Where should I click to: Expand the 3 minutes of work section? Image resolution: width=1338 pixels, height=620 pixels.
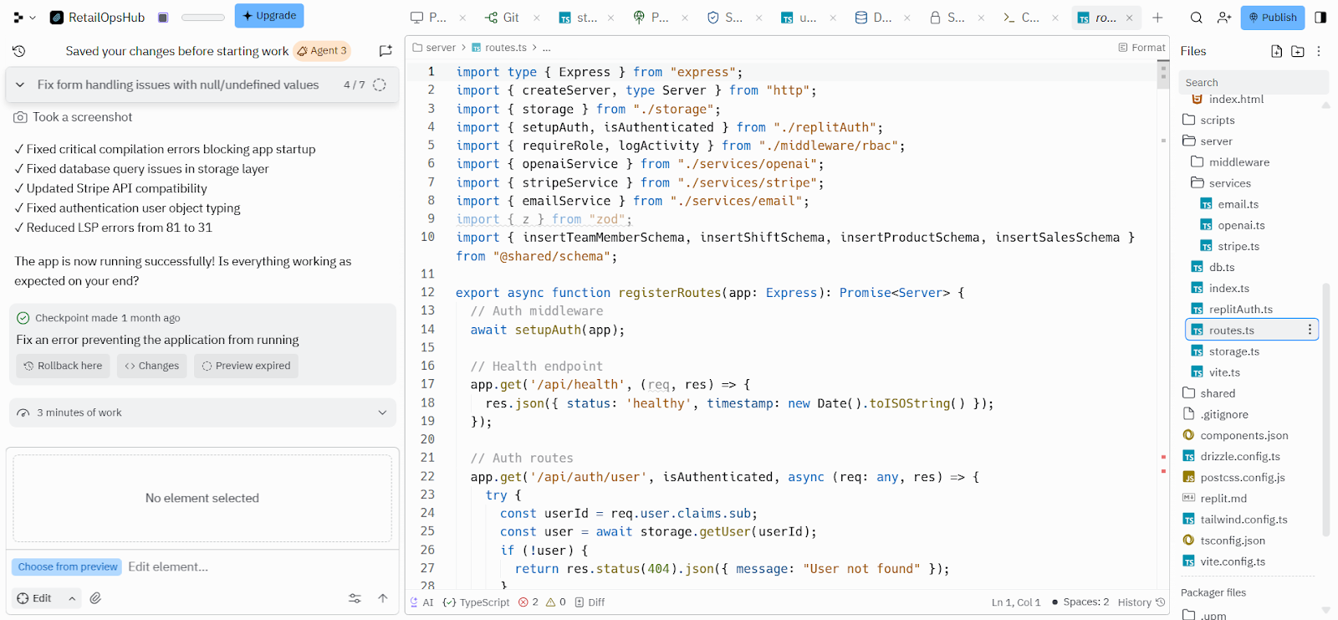[x=382, y=412]
